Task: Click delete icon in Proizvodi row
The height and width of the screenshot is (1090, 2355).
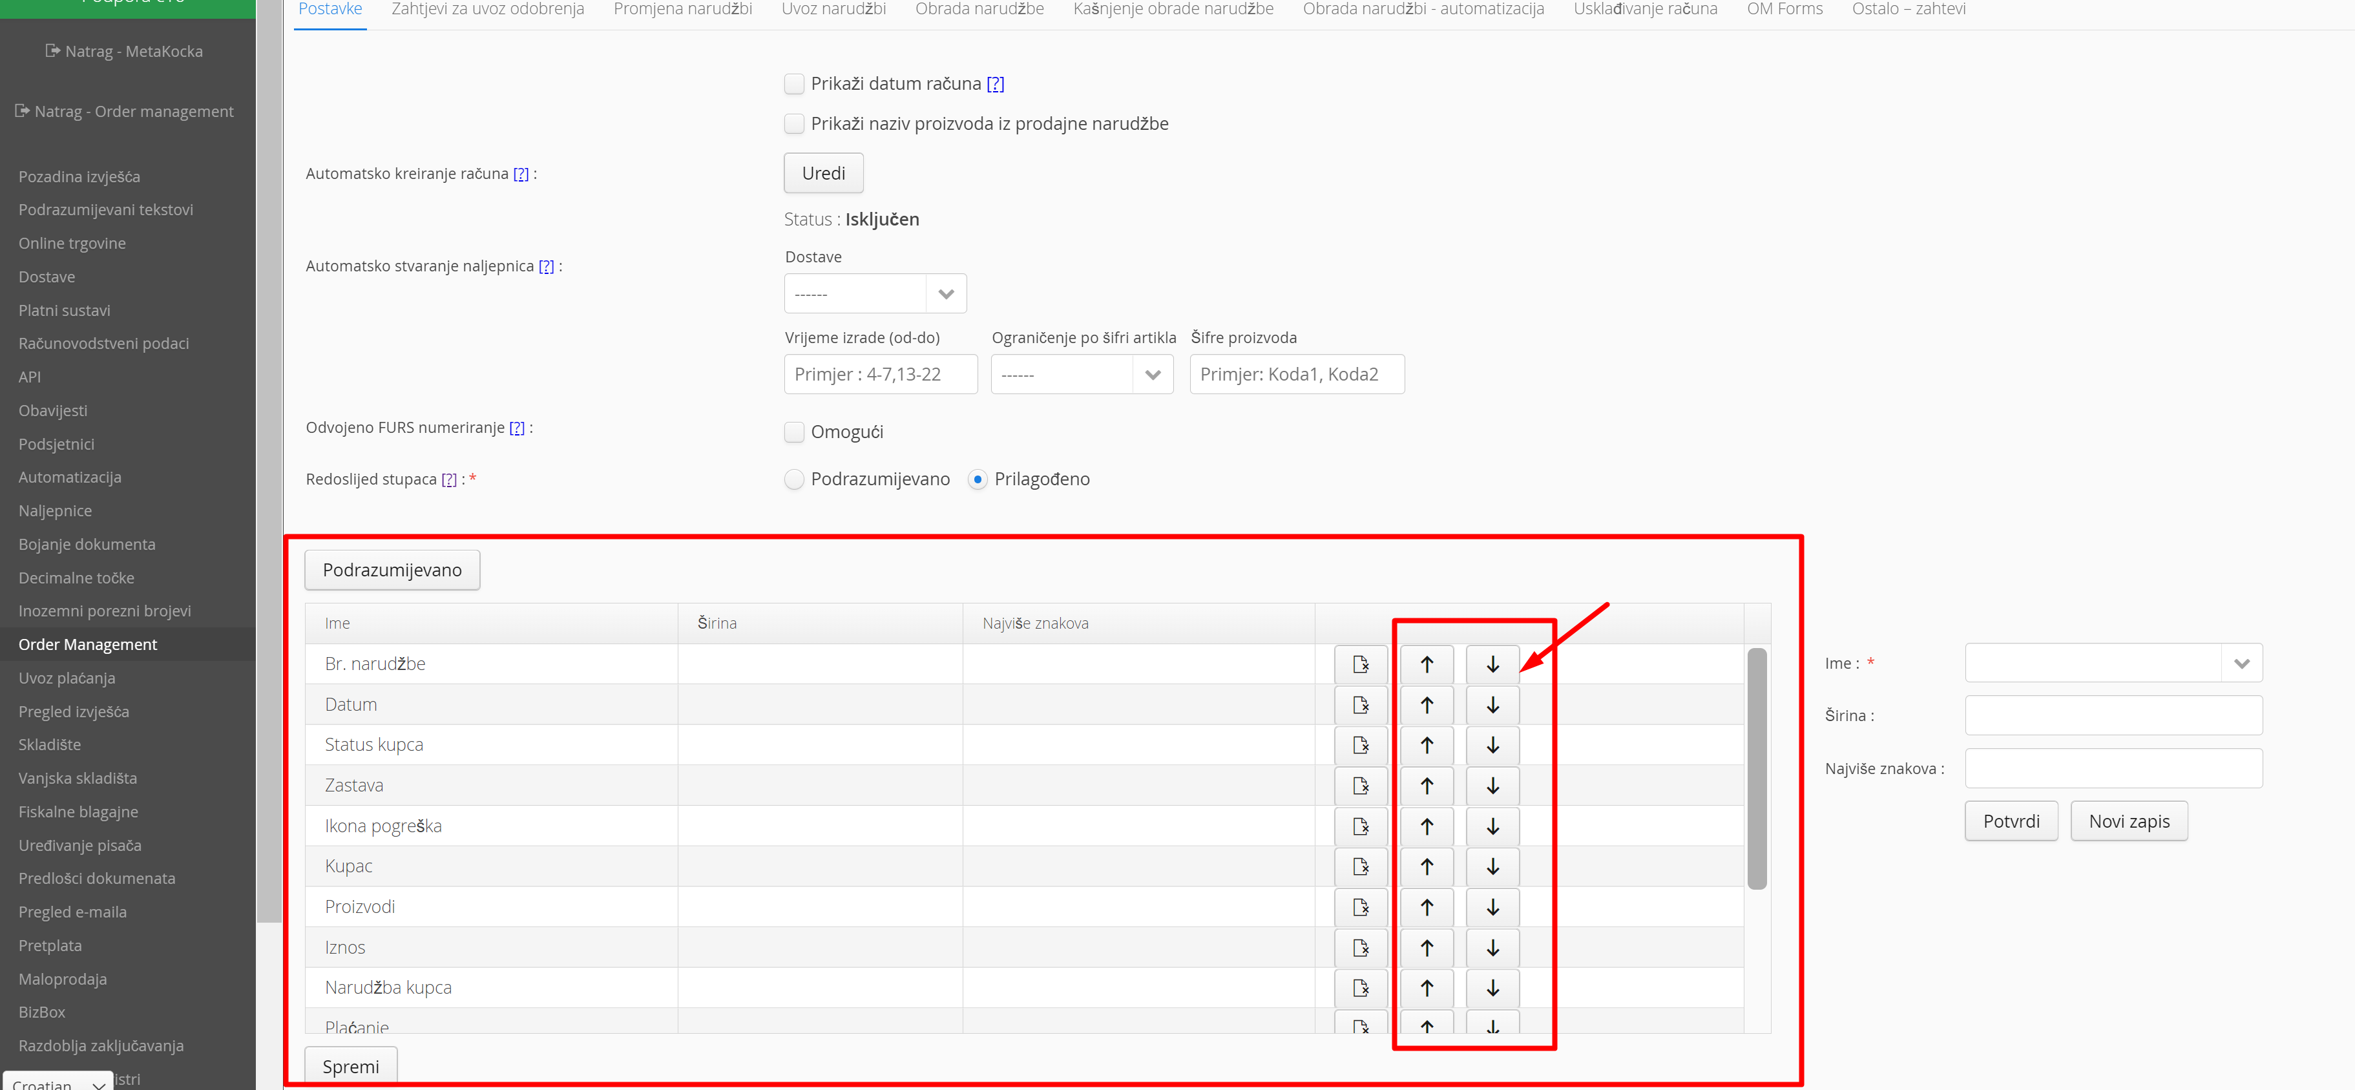Action: [1360, 907]
